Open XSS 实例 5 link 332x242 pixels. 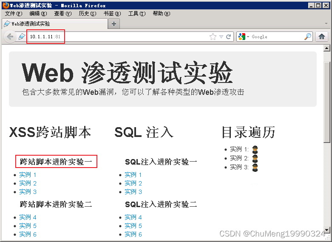pos(28,226)
